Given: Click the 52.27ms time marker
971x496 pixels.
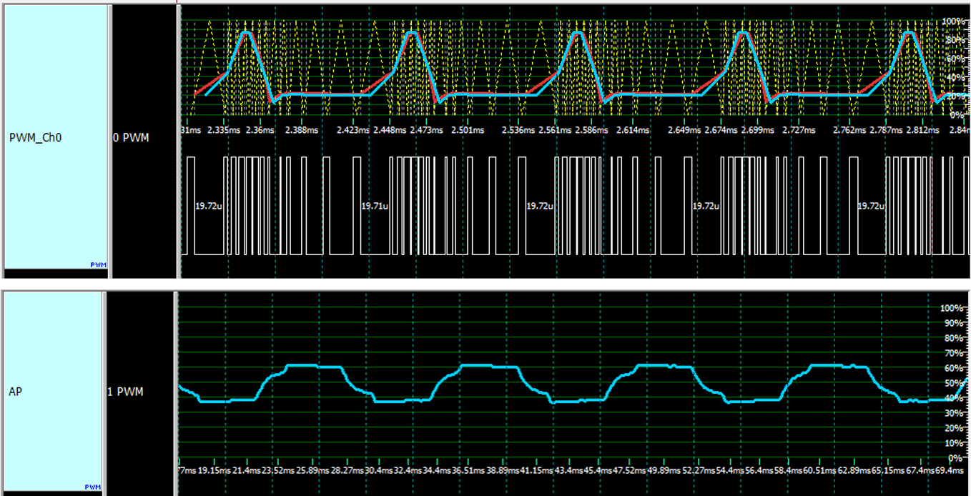Looking at the screenshot, I should (697, 471).
